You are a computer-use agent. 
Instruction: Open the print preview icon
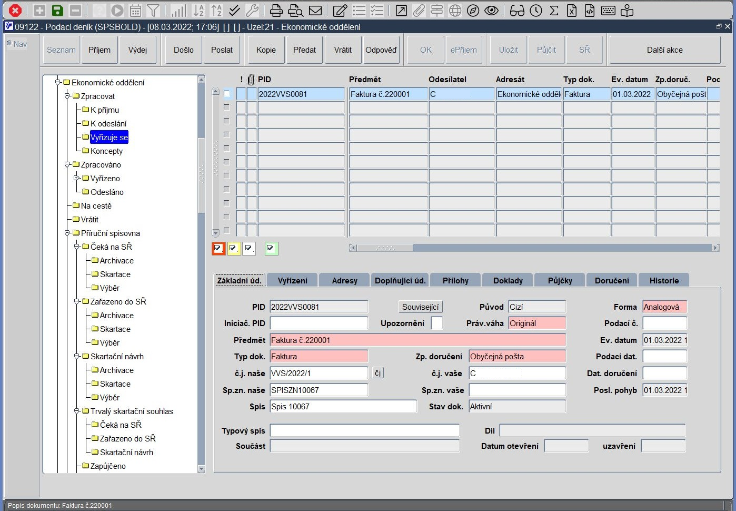point(296,11)
